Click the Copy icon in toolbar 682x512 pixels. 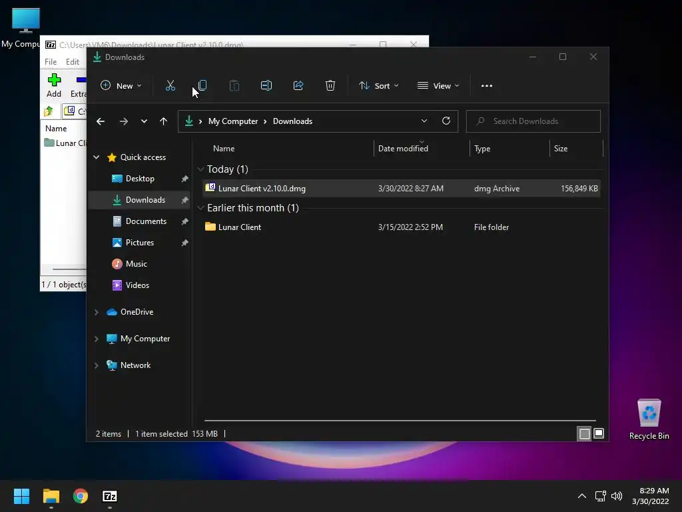pos(202,86)
